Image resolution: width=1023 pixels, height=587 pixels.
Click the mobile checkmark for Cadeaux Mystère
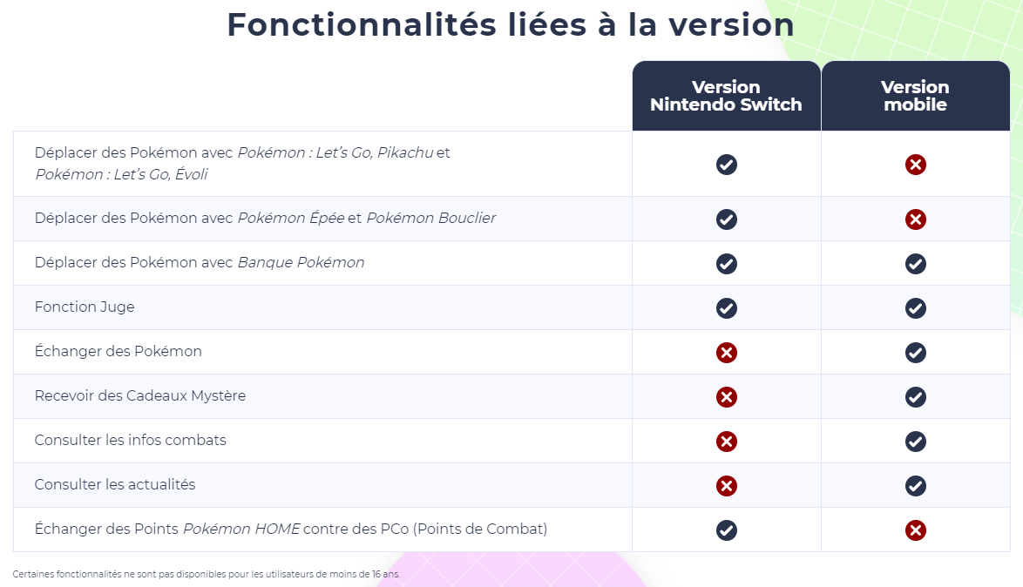click(915, 396)
